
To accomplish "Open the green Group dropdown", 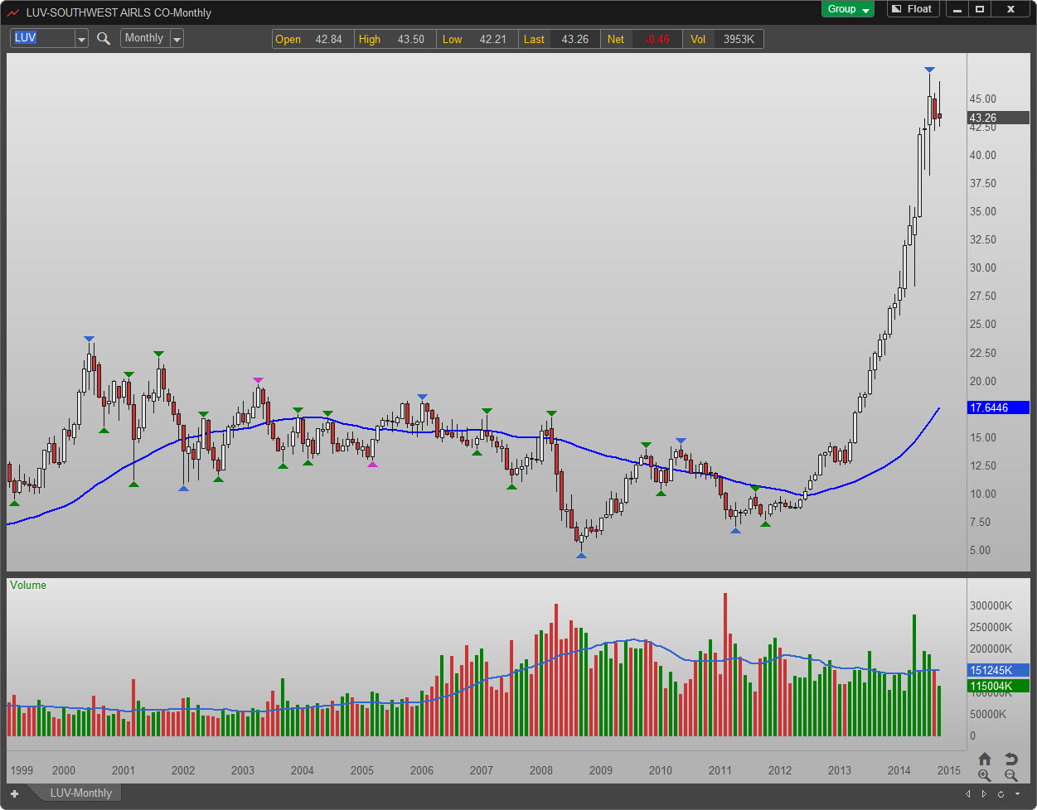I will coord(847,9).
